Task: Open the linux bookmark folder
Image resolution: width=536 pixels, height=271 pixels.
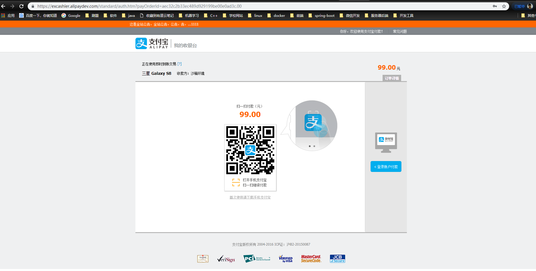Action: click(255, 15)
